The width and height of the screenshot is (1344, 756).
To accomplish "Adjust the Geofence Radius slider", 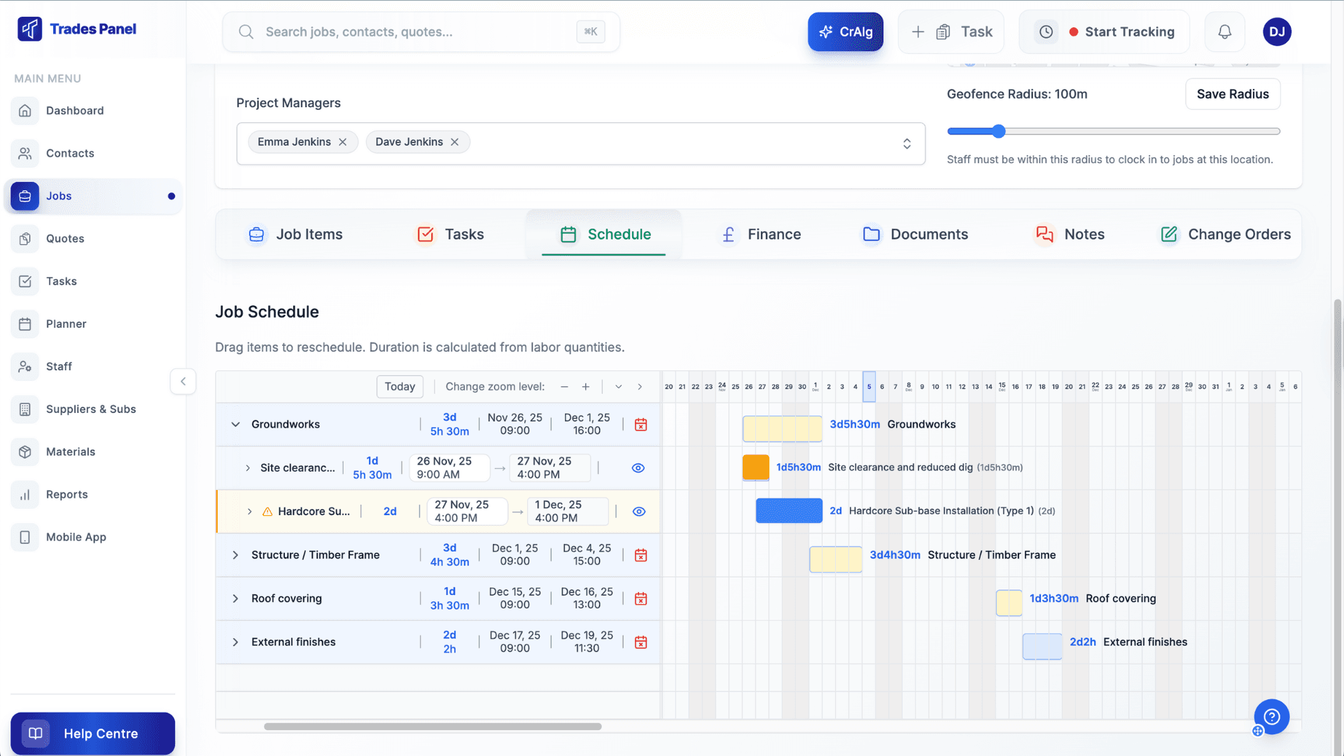I will (x=996, y=131).
